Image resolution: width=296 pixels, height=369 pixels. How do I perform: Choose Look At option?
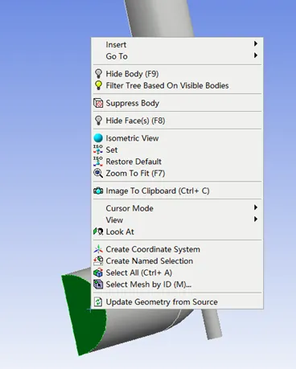[178, 232]
